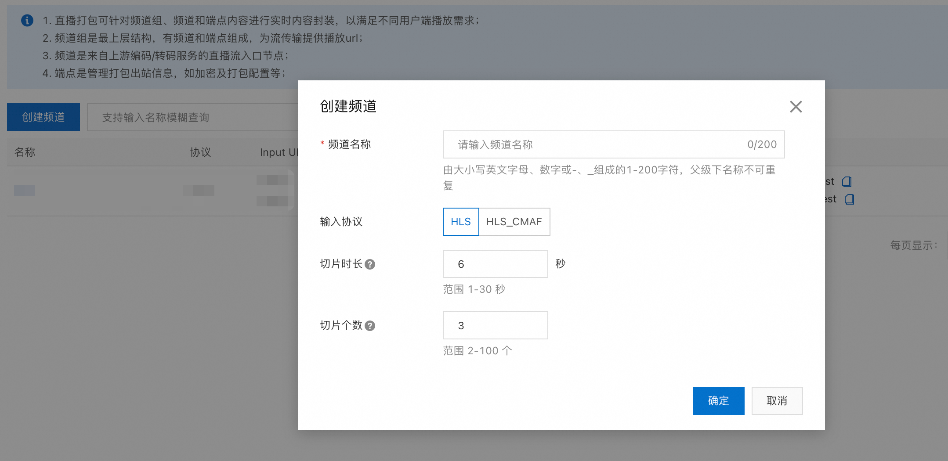This screenshot has width=948, height=461.
Task: Select the HLS_CMAF input protocol
Action: 514,222
